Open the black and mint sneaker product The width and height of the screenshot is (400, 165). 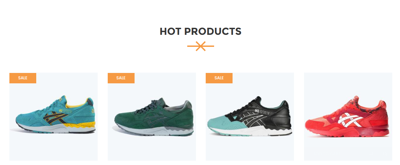click(x=250, y=117)
